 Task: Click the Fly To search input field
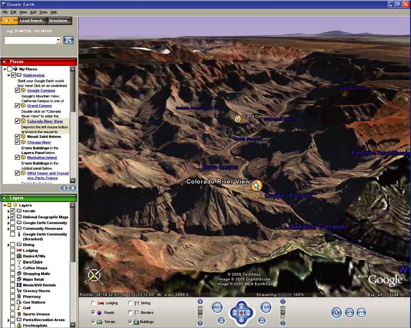[x=30, y=40]
